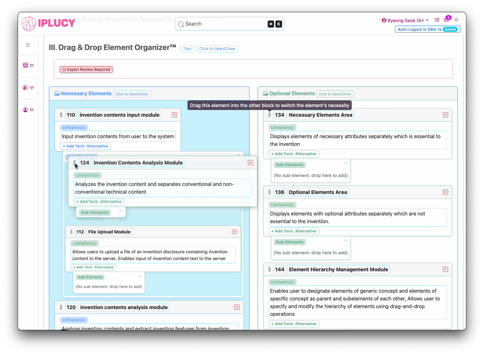Edit the Optional Elements Area name field
484x354 pixels.
318,192
